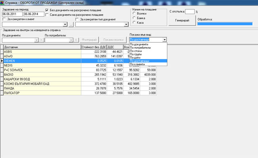This screenshot has width=258, height=158.
Task: Choose По доставчици in the view list
Action: (x=148, y=61)
